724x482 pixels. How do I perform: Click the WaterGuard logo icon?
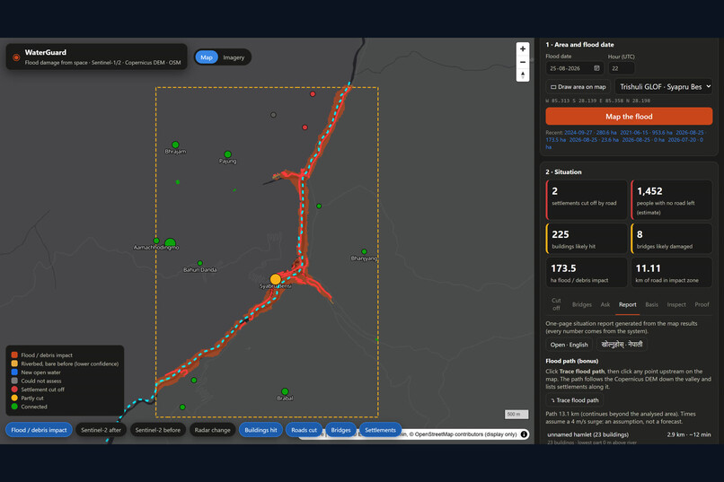16,57
